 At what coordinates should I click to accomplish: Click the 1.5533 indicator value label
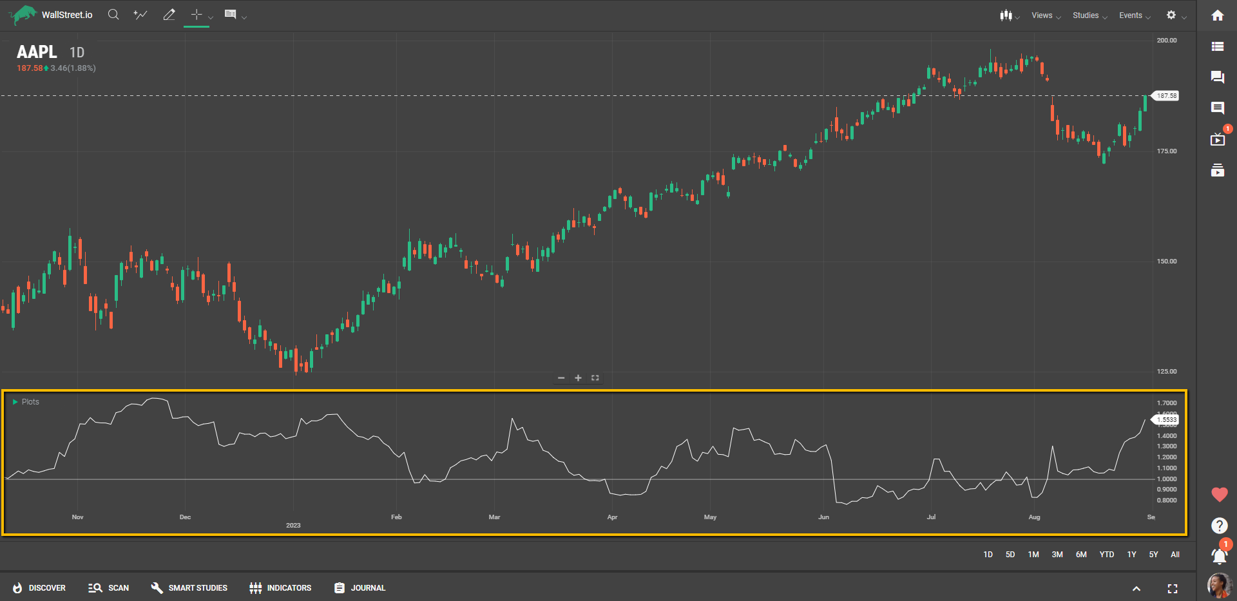coord(1166,420)
